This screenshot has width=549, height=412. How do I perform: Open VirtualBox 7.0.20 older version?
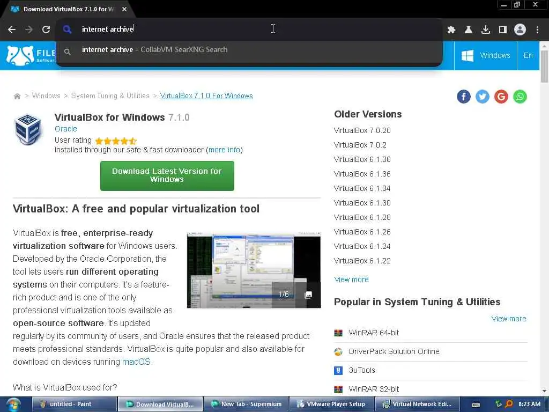pyautogui.click(x=362, y=130)
